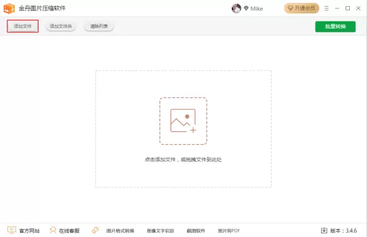
Task: Click the diamond VIP icon beside Mike
Action: (x=246, y=8)
